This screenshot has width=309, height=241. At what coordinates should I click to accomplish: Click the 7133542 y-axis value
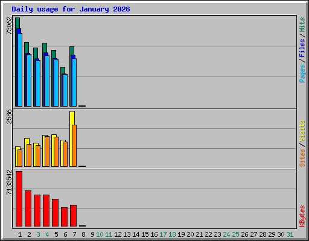pyautogui.click(x=9, y=183)
